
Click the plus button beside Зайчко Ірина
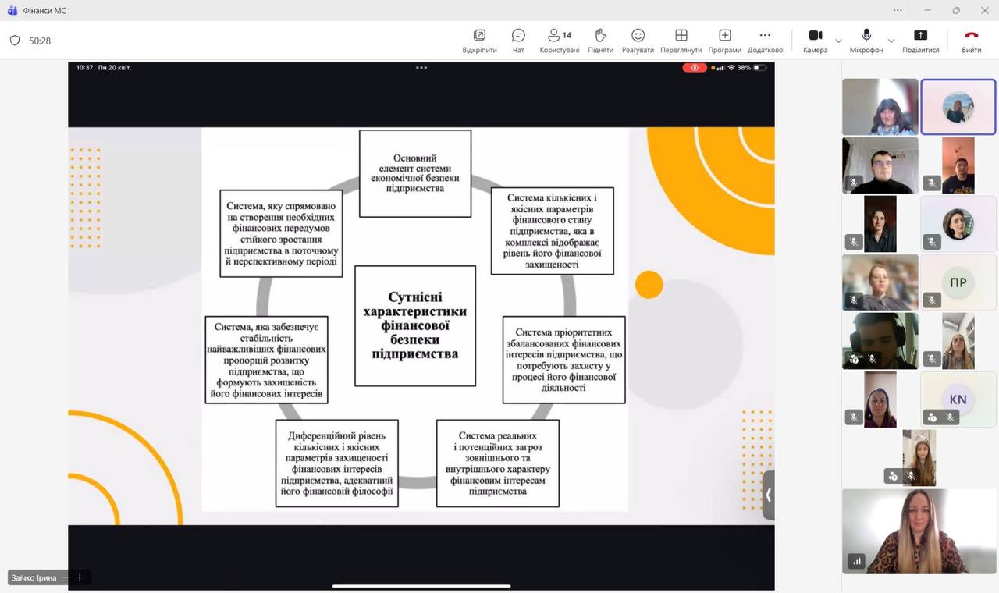(79, 577)
